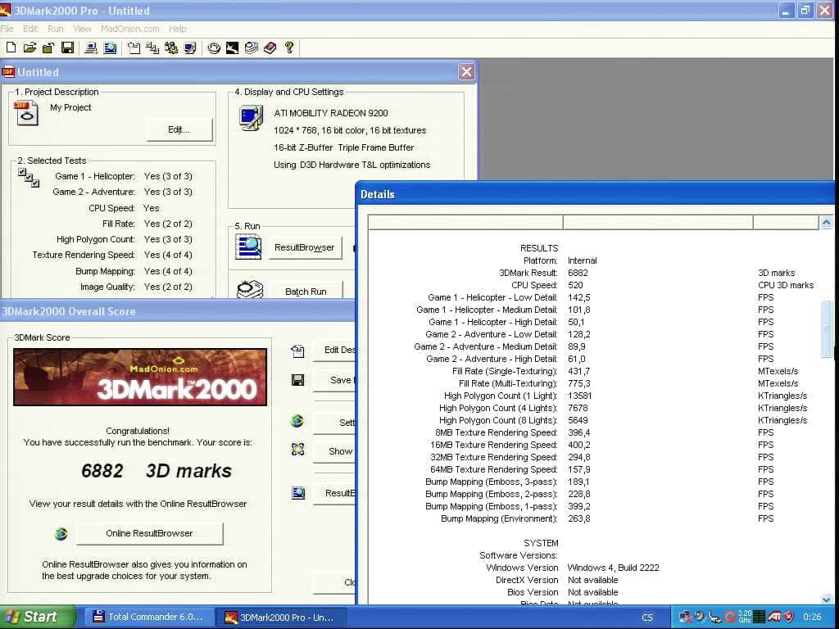Screen dimensions: 839x629
Task: Click the dark demo picture toolbar icon
Action: [x=232, y=48]
